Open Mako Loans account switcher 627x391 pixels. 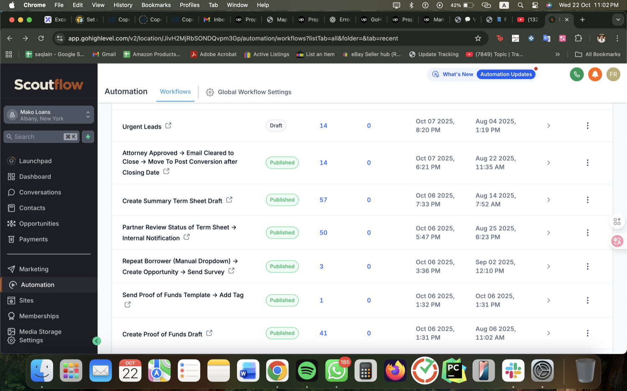49,115
